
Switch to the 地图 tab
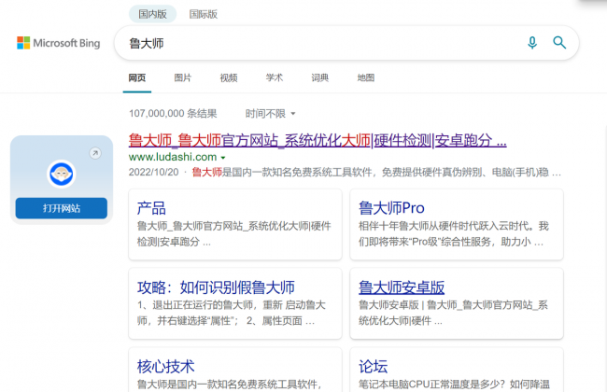[x=365, y=77]
